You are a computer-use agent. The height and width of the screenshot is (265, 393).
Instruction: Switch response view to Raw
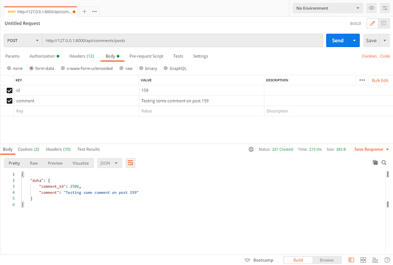[x=34, y=163]
